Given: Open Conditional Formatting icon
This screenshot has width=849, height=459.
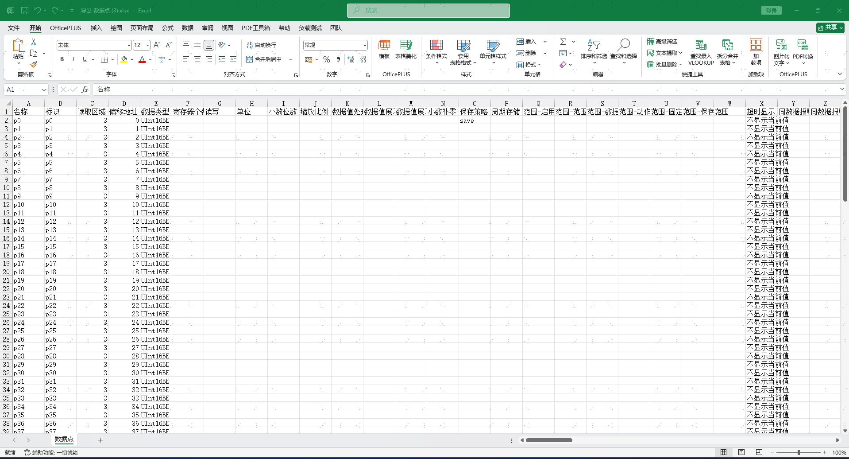Looking at the screenshot, I should [x=436, y=45].
